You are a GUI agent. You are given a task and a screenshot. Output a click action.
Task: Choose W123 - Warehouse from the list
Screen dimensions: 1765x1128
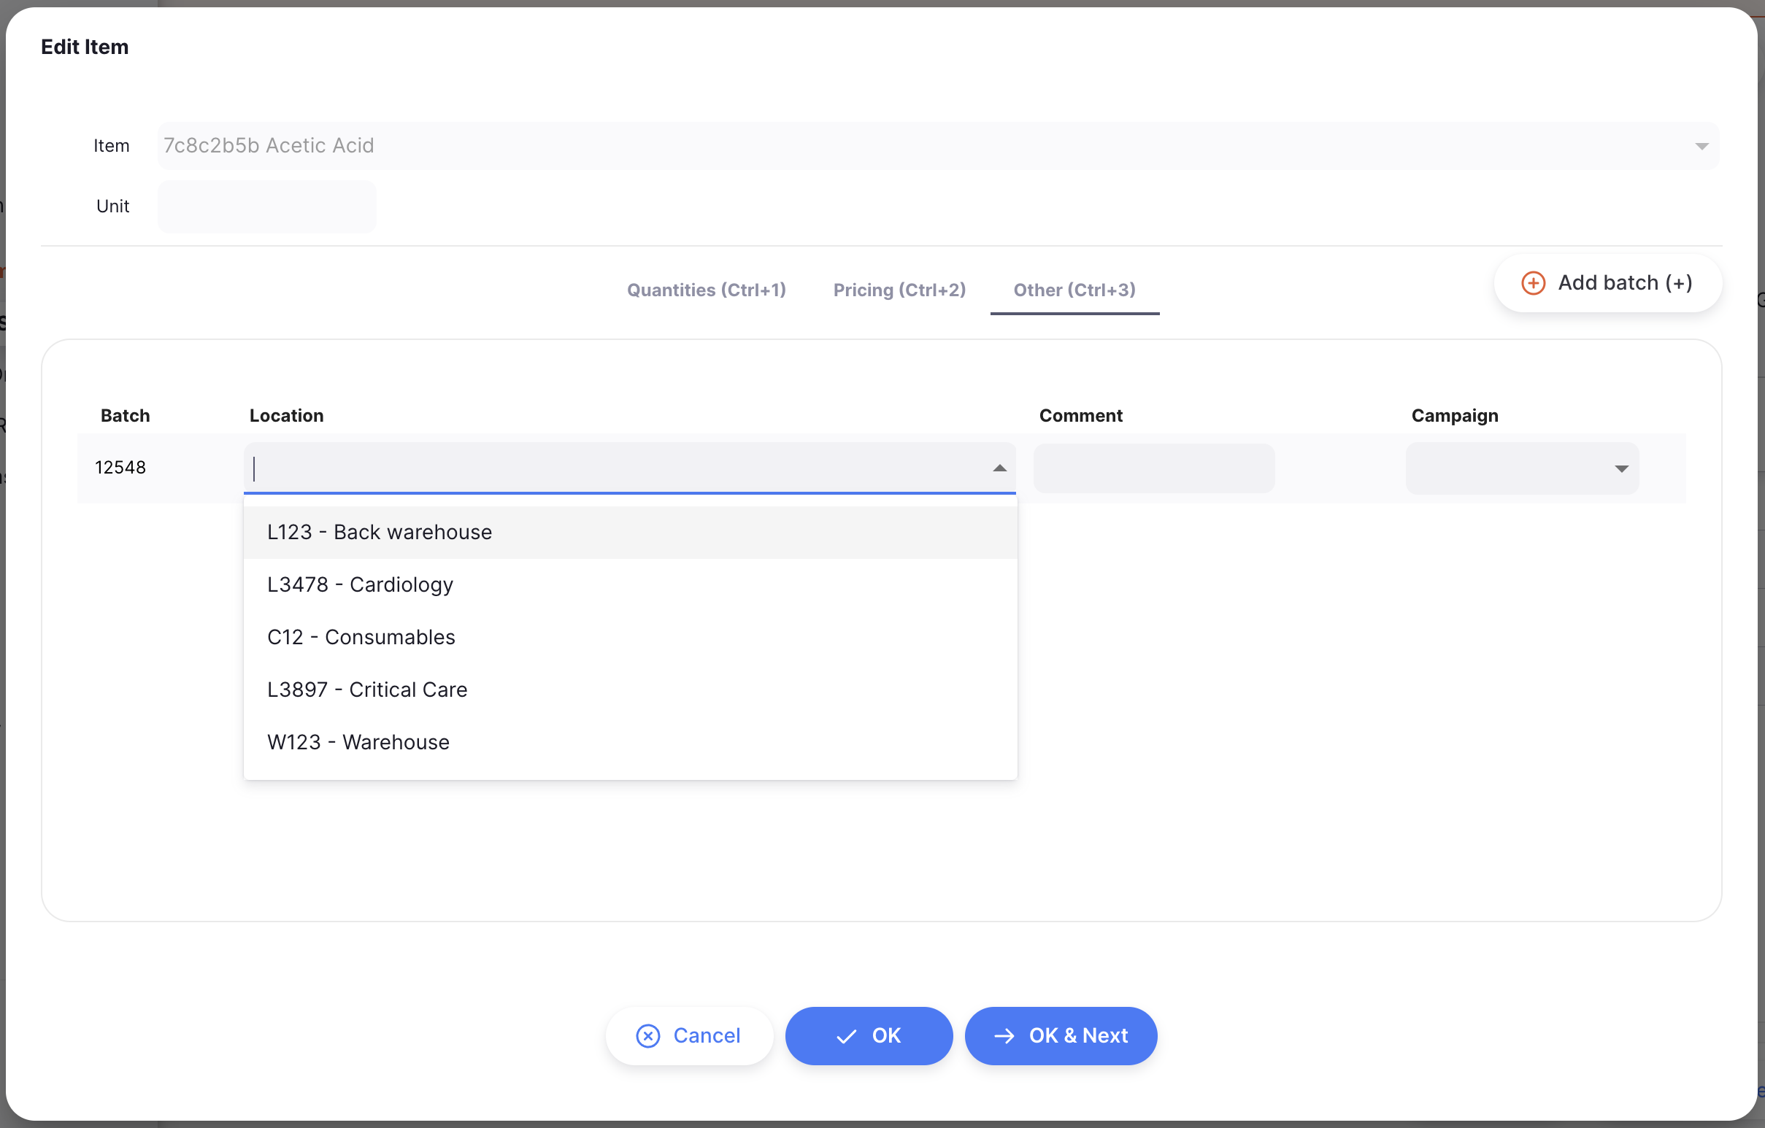[x=631, y=743]
